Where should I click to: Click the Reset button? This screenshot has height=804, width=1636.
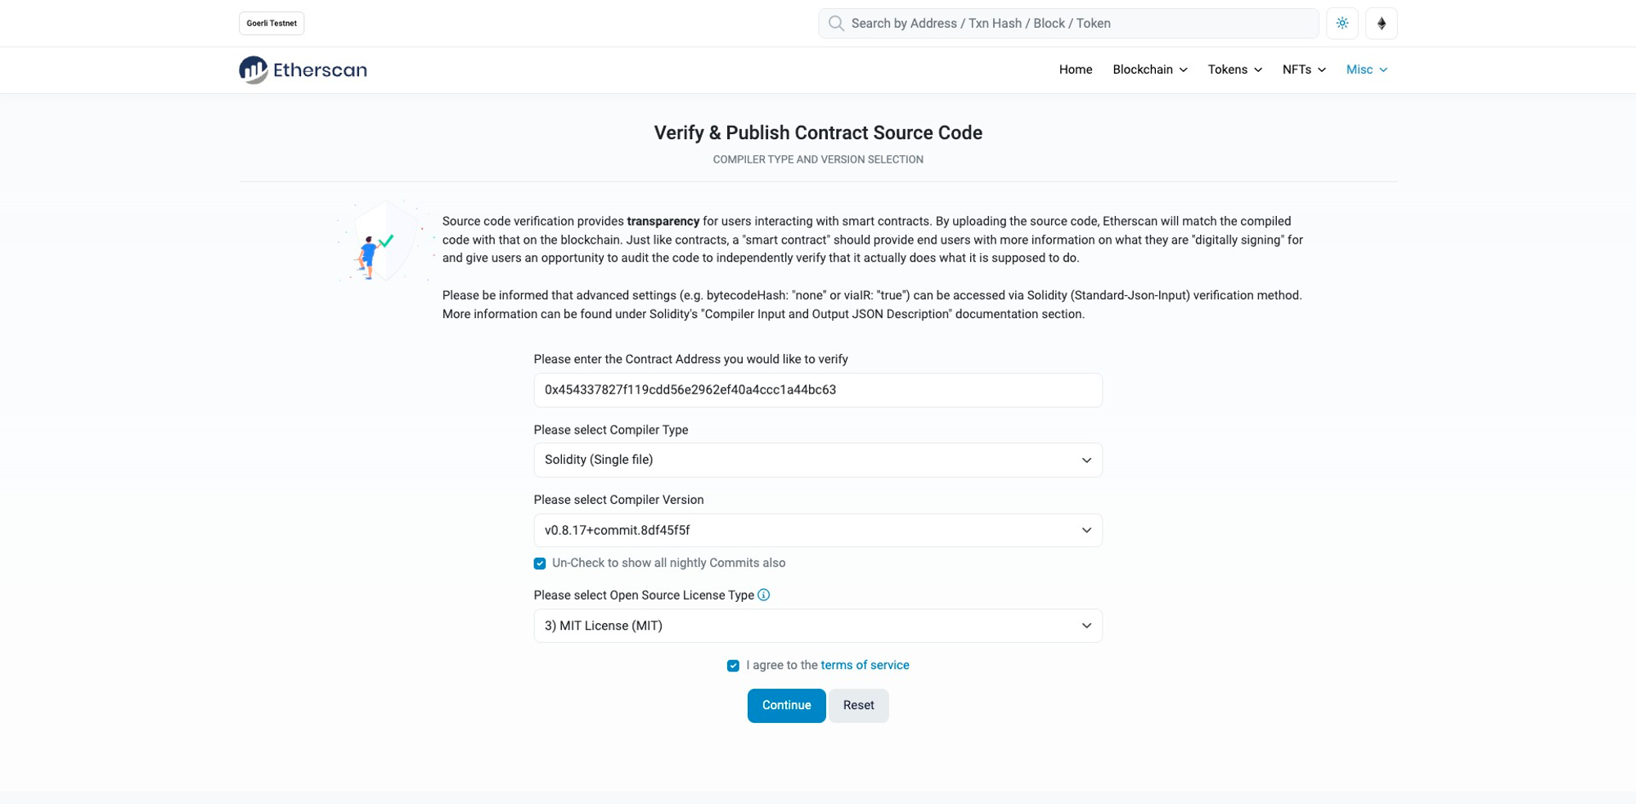pyautogui.click(x=858, y=706)
